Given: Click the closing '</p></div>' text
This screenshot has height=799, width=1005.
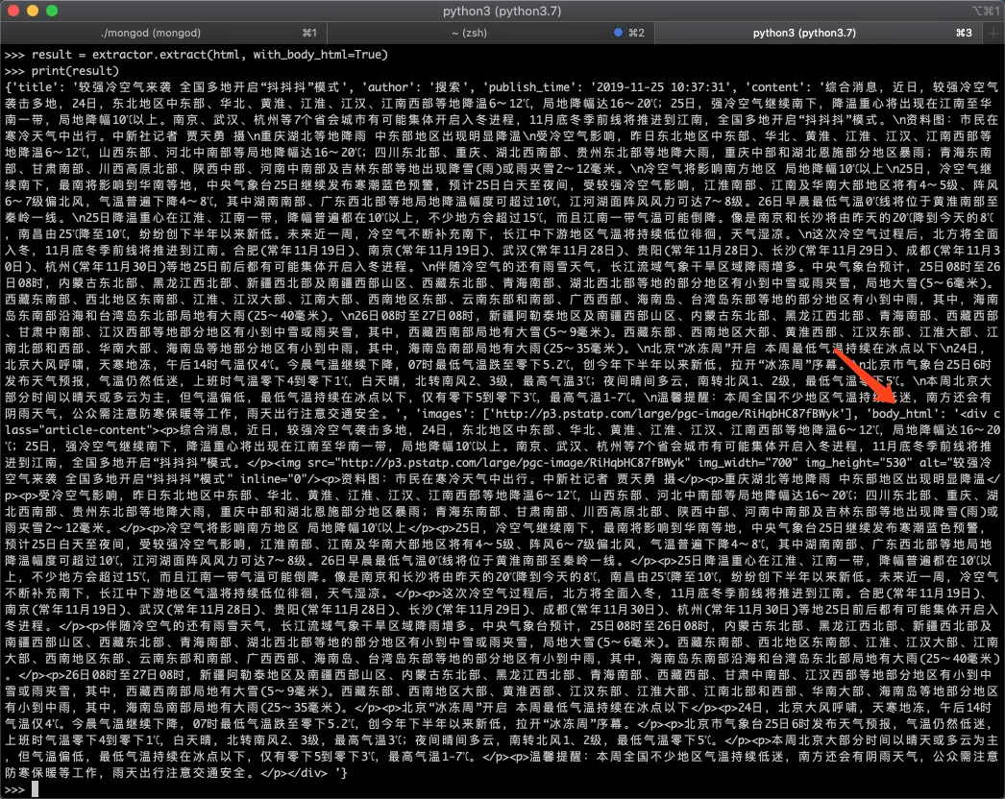Looking at the screenshot, I should pos(294,773).
